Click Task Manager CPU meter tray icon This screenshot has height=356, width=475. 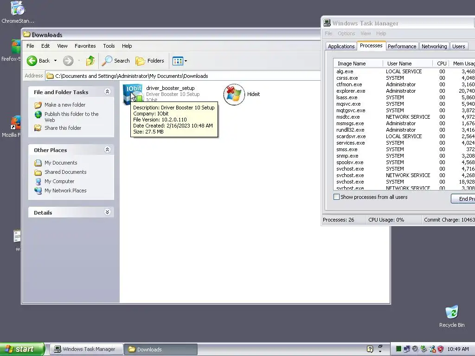398,349
